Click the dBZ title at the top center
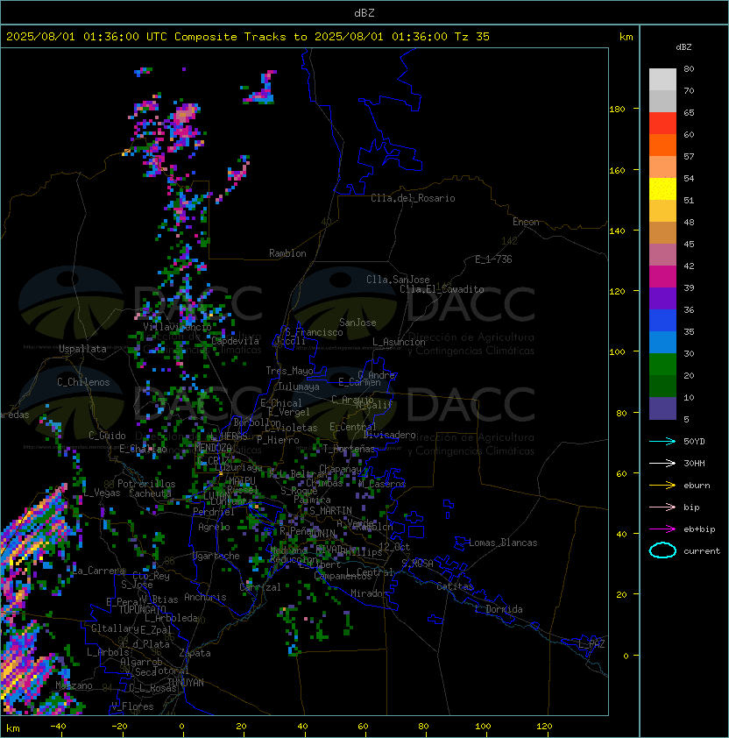Viewport: 729px width, 738px height. [364, 12]
